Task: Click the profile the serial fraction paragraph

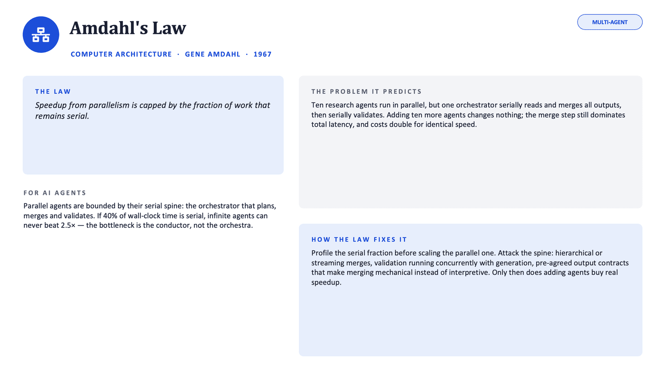Action: tap(470, 267)
